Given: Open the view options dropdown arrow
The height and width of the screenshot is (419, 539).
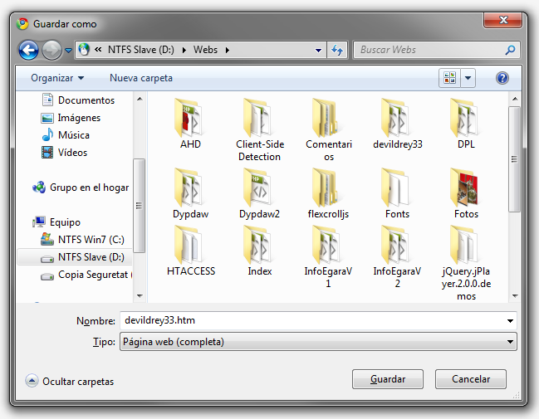Looking at the screenshot, I should (468, 78).
